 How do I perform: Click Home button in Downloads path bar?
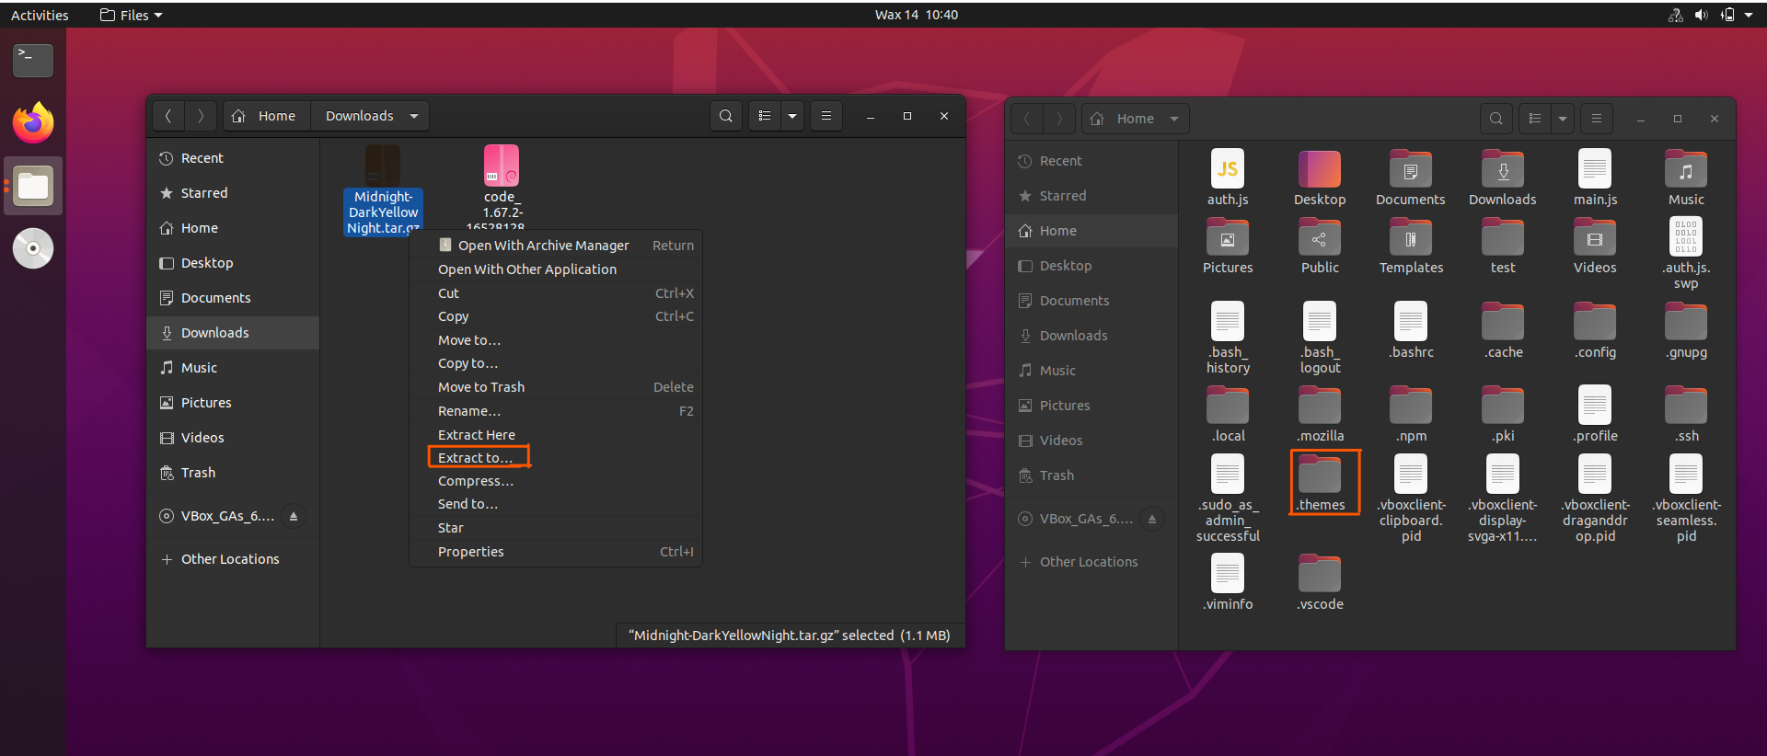point(266,116)
